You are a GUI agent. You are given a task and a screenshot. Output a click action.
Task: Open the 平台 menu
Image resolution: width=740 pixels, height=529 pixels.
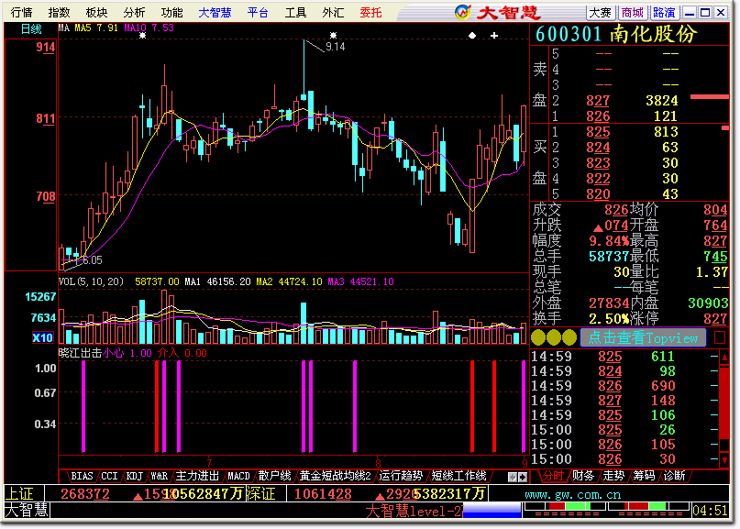point(258,12)
